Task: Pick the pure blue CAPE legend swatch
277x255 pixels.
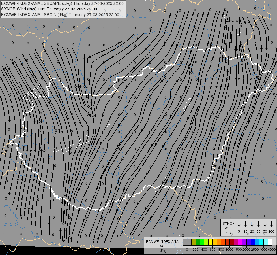Action: (x=253, y=242)
